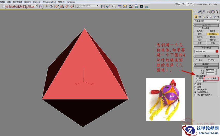This screenshot has height=136, width=220.
Task: Collapse the 名称和颜色 rollout
Action: pyautogui.click(x=206, y=48)
